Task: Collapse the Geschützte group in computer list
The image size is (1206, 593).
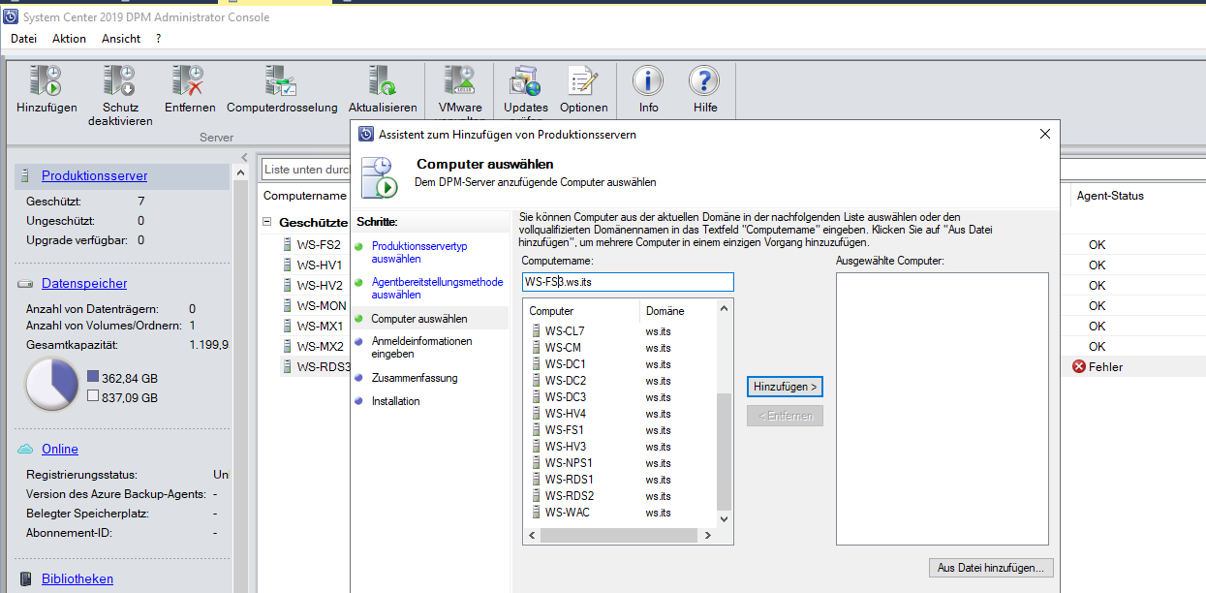Action: (x=267, y=223)
